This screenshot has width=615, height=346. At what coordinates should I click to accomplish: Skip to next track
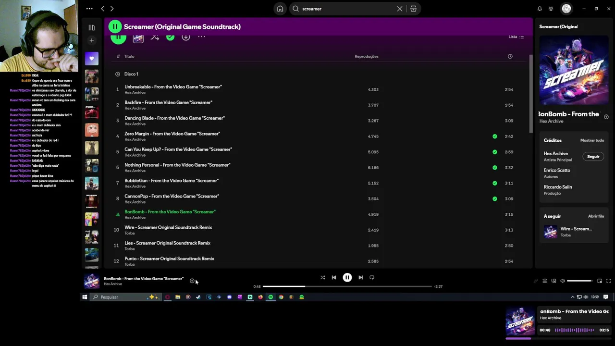(361, 277)
